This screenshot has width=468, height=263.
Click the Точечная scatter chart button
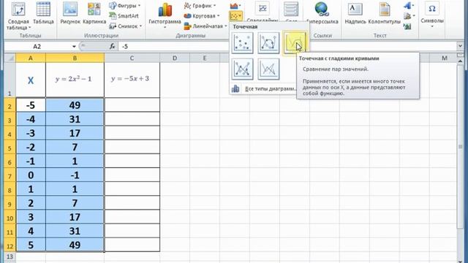(235, 16)
